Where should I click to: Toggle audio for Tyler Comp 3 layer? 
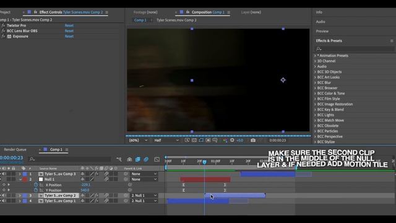(4, 174)
